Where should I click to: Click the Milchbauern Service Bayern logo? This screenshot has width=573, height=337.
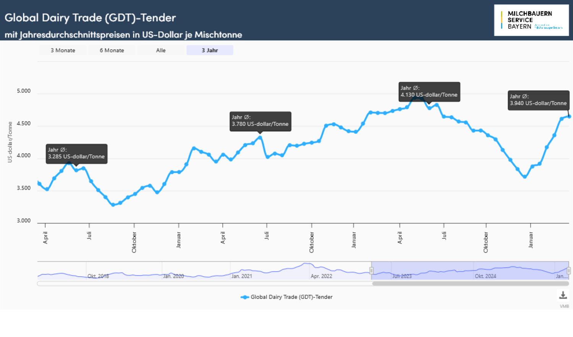531,20
